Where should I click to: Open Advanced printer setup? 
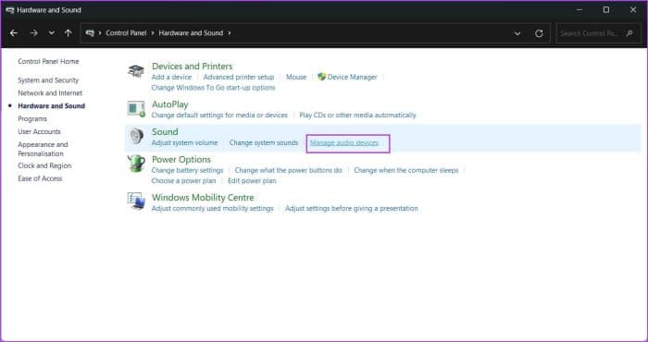(239, 77)
